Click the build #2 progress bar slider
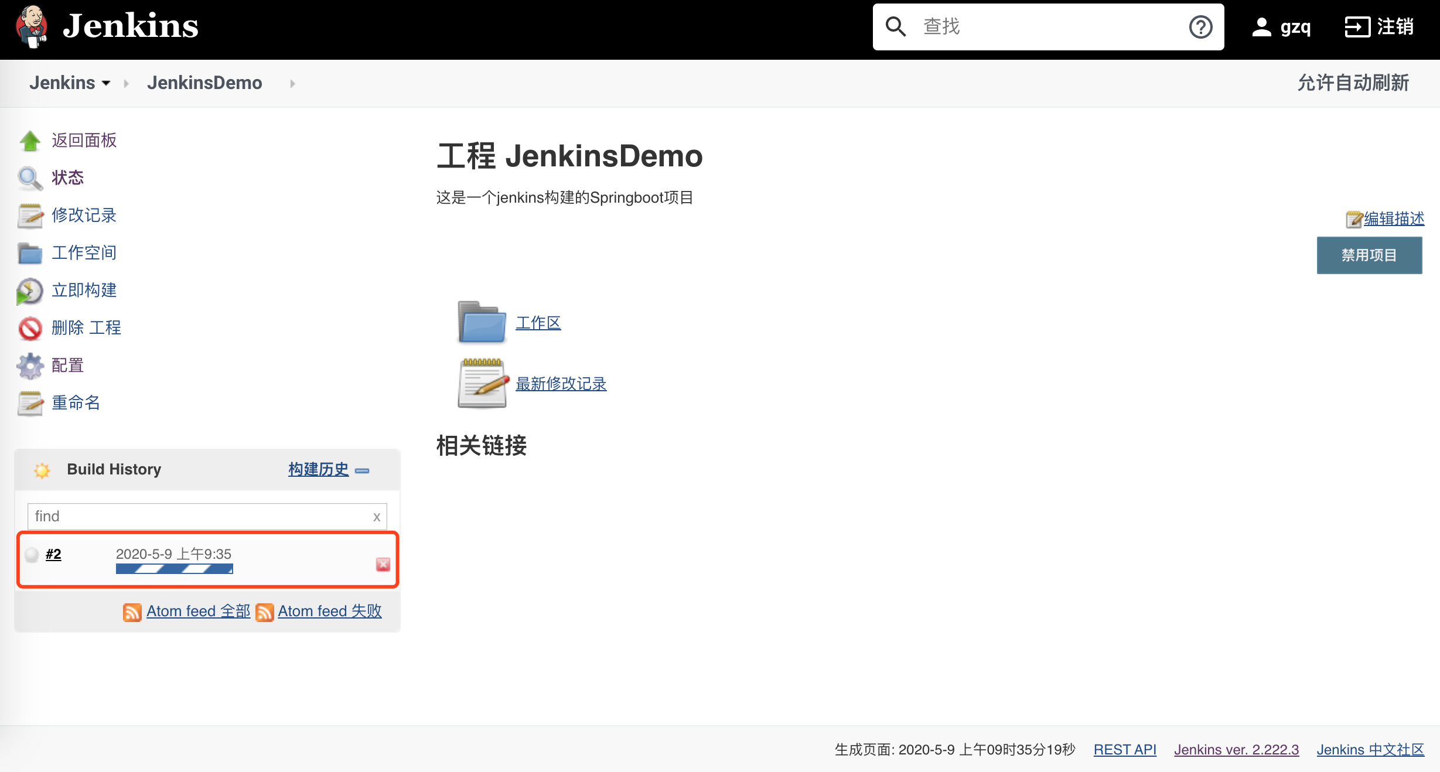This screenshot has height=772, width=1440. (173, 569)
